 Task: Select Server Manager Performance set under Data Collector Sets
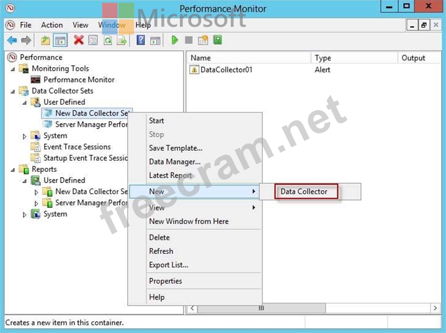[91, 124]
